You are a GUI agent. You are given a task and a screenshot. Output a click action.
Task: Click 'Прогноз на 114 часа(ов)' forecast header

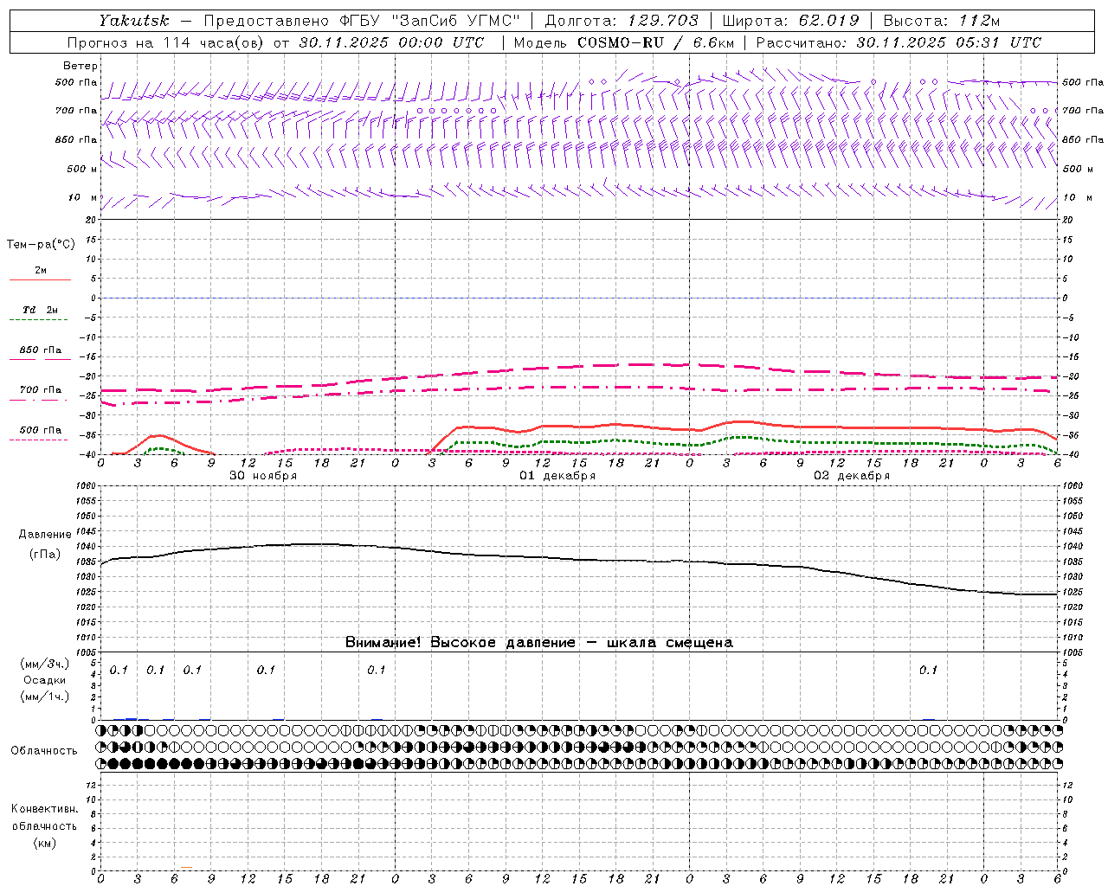click(x=166, y=42)
